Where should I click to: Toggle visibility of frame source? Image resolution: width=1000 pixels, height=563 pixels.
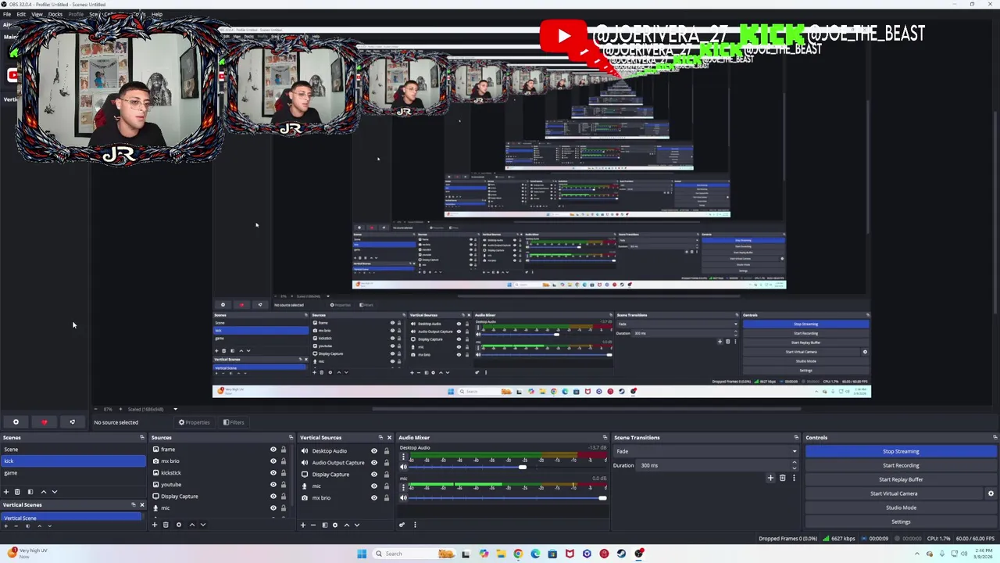click(273, 450)
